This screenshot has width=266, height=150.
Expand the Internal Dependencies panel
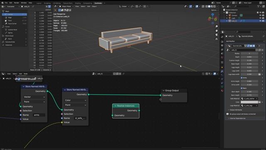pos(237,118)
